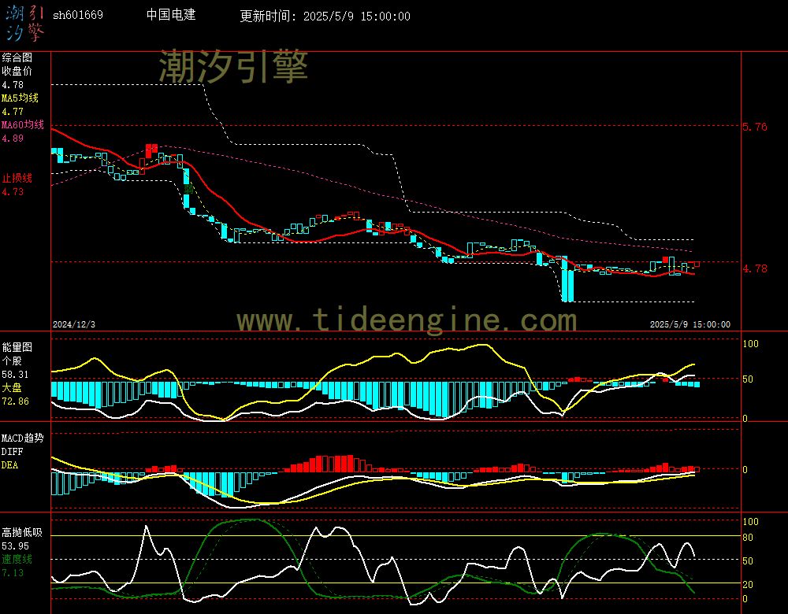
Task: Click the 100 axis label in bottom panel
Action: pos(750,522)
